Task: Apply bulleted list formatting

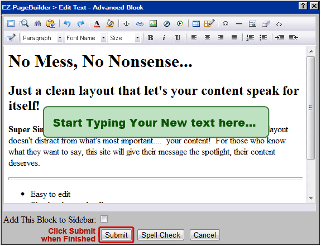Action: (263, 38)
